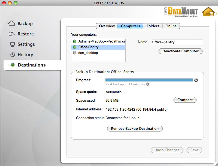Open the Settings section
218x166 pixels.
click(x=26, y=44)
